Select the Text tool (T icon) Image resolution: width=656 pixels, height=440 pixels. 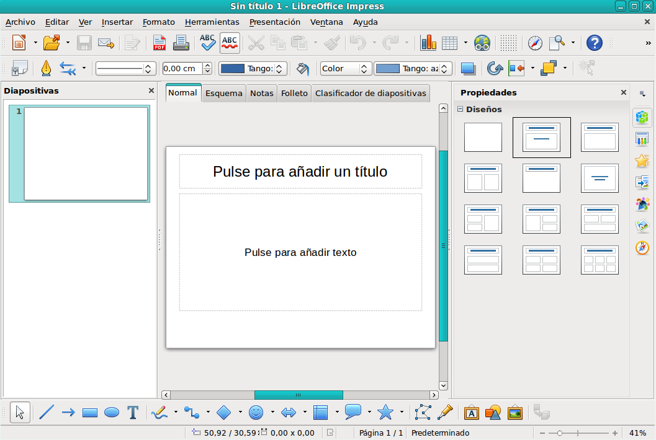point(133,412)
